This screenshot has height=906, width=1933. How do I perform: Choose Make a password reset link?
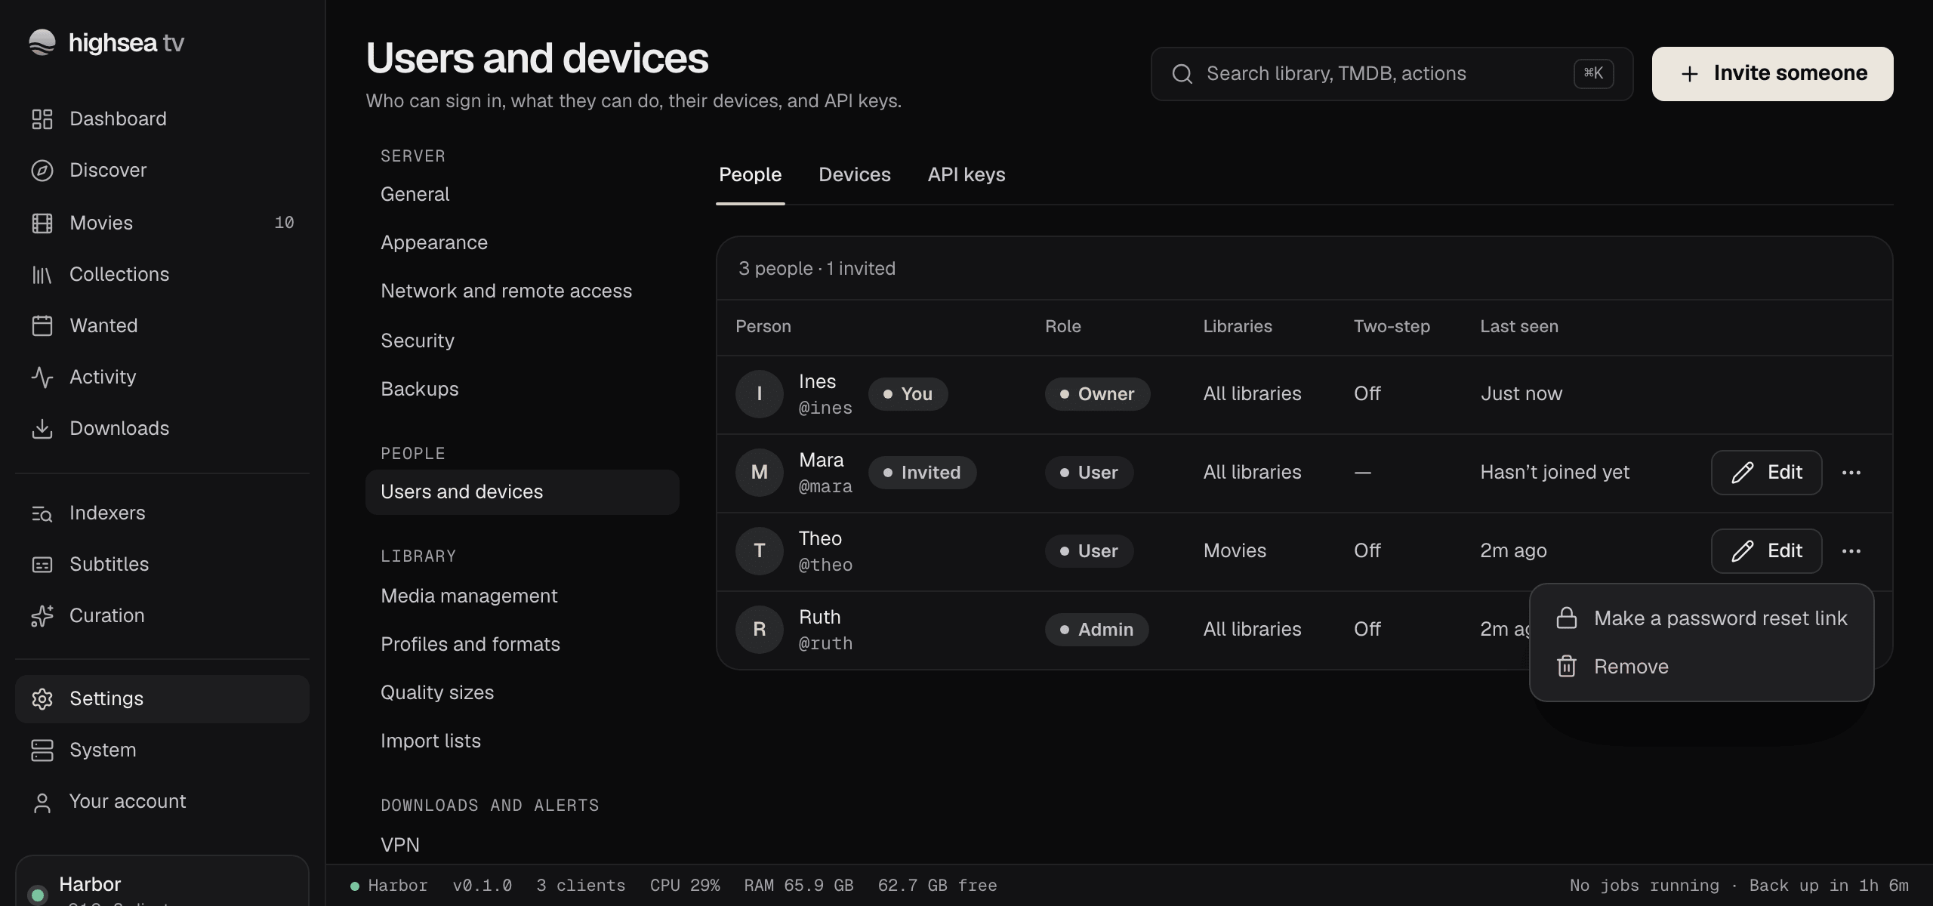1702,618
